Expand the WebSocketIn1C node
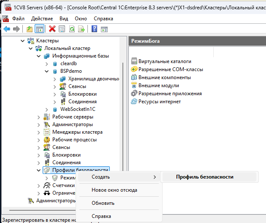Screen dimensions: 266x223 click(47, 110)
